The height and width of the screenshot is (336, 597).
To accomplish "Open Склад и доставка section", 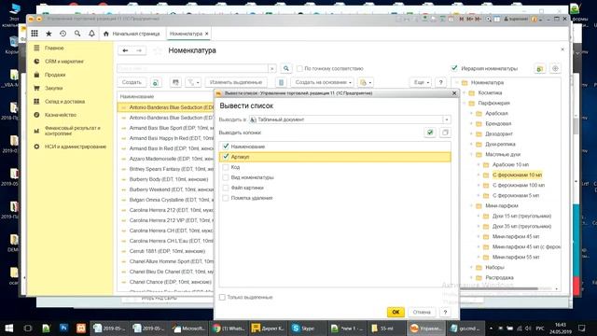I will [x=64, y=102].
